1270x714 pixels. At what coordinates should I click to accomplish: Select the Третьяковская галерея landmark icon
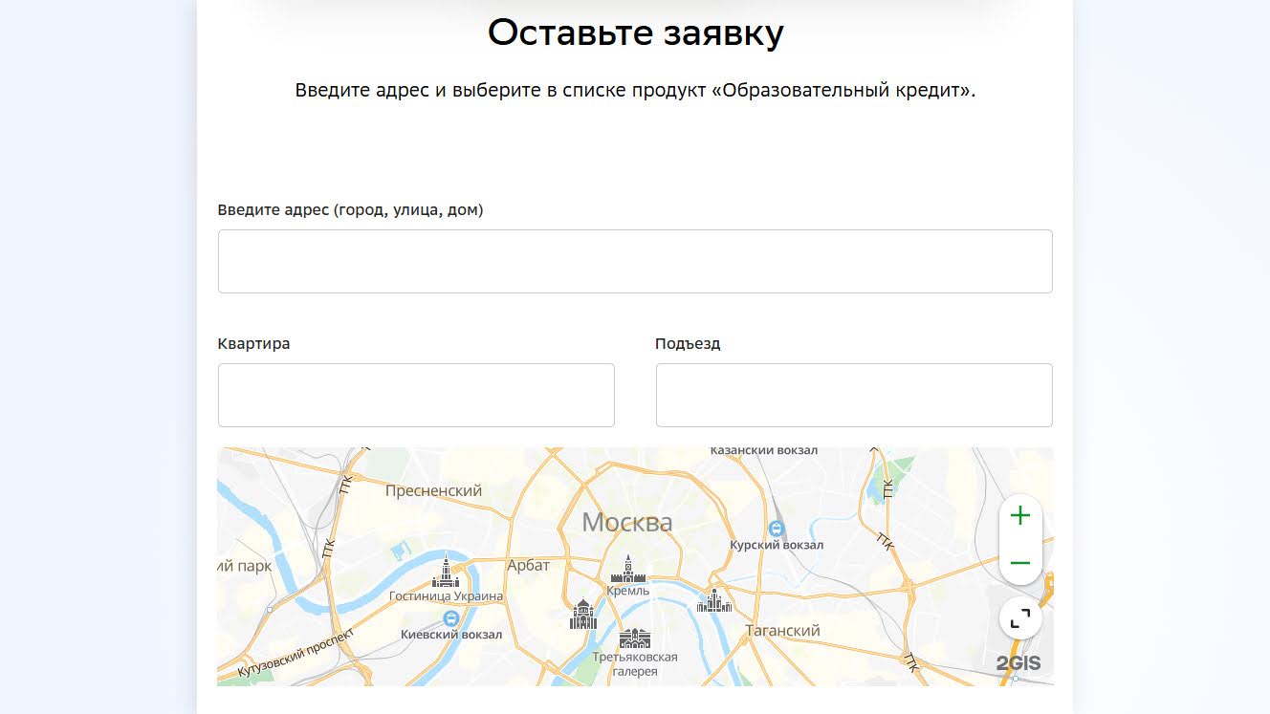tap(634, 638)
